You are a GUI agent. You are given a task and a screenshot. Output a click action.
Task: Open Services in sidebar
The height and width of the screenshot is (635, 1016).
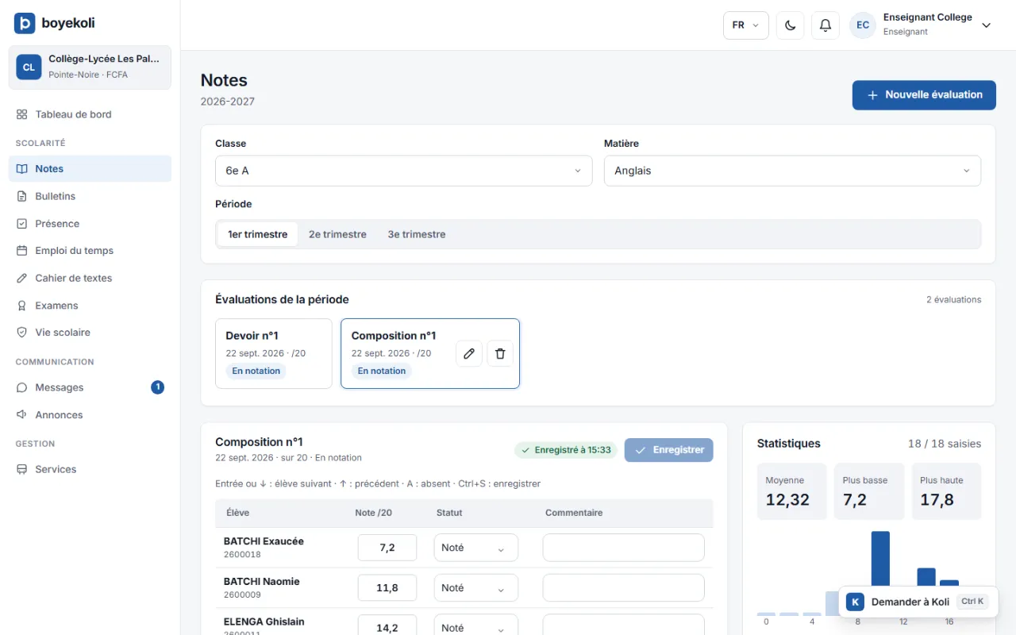tap(90, 469)
